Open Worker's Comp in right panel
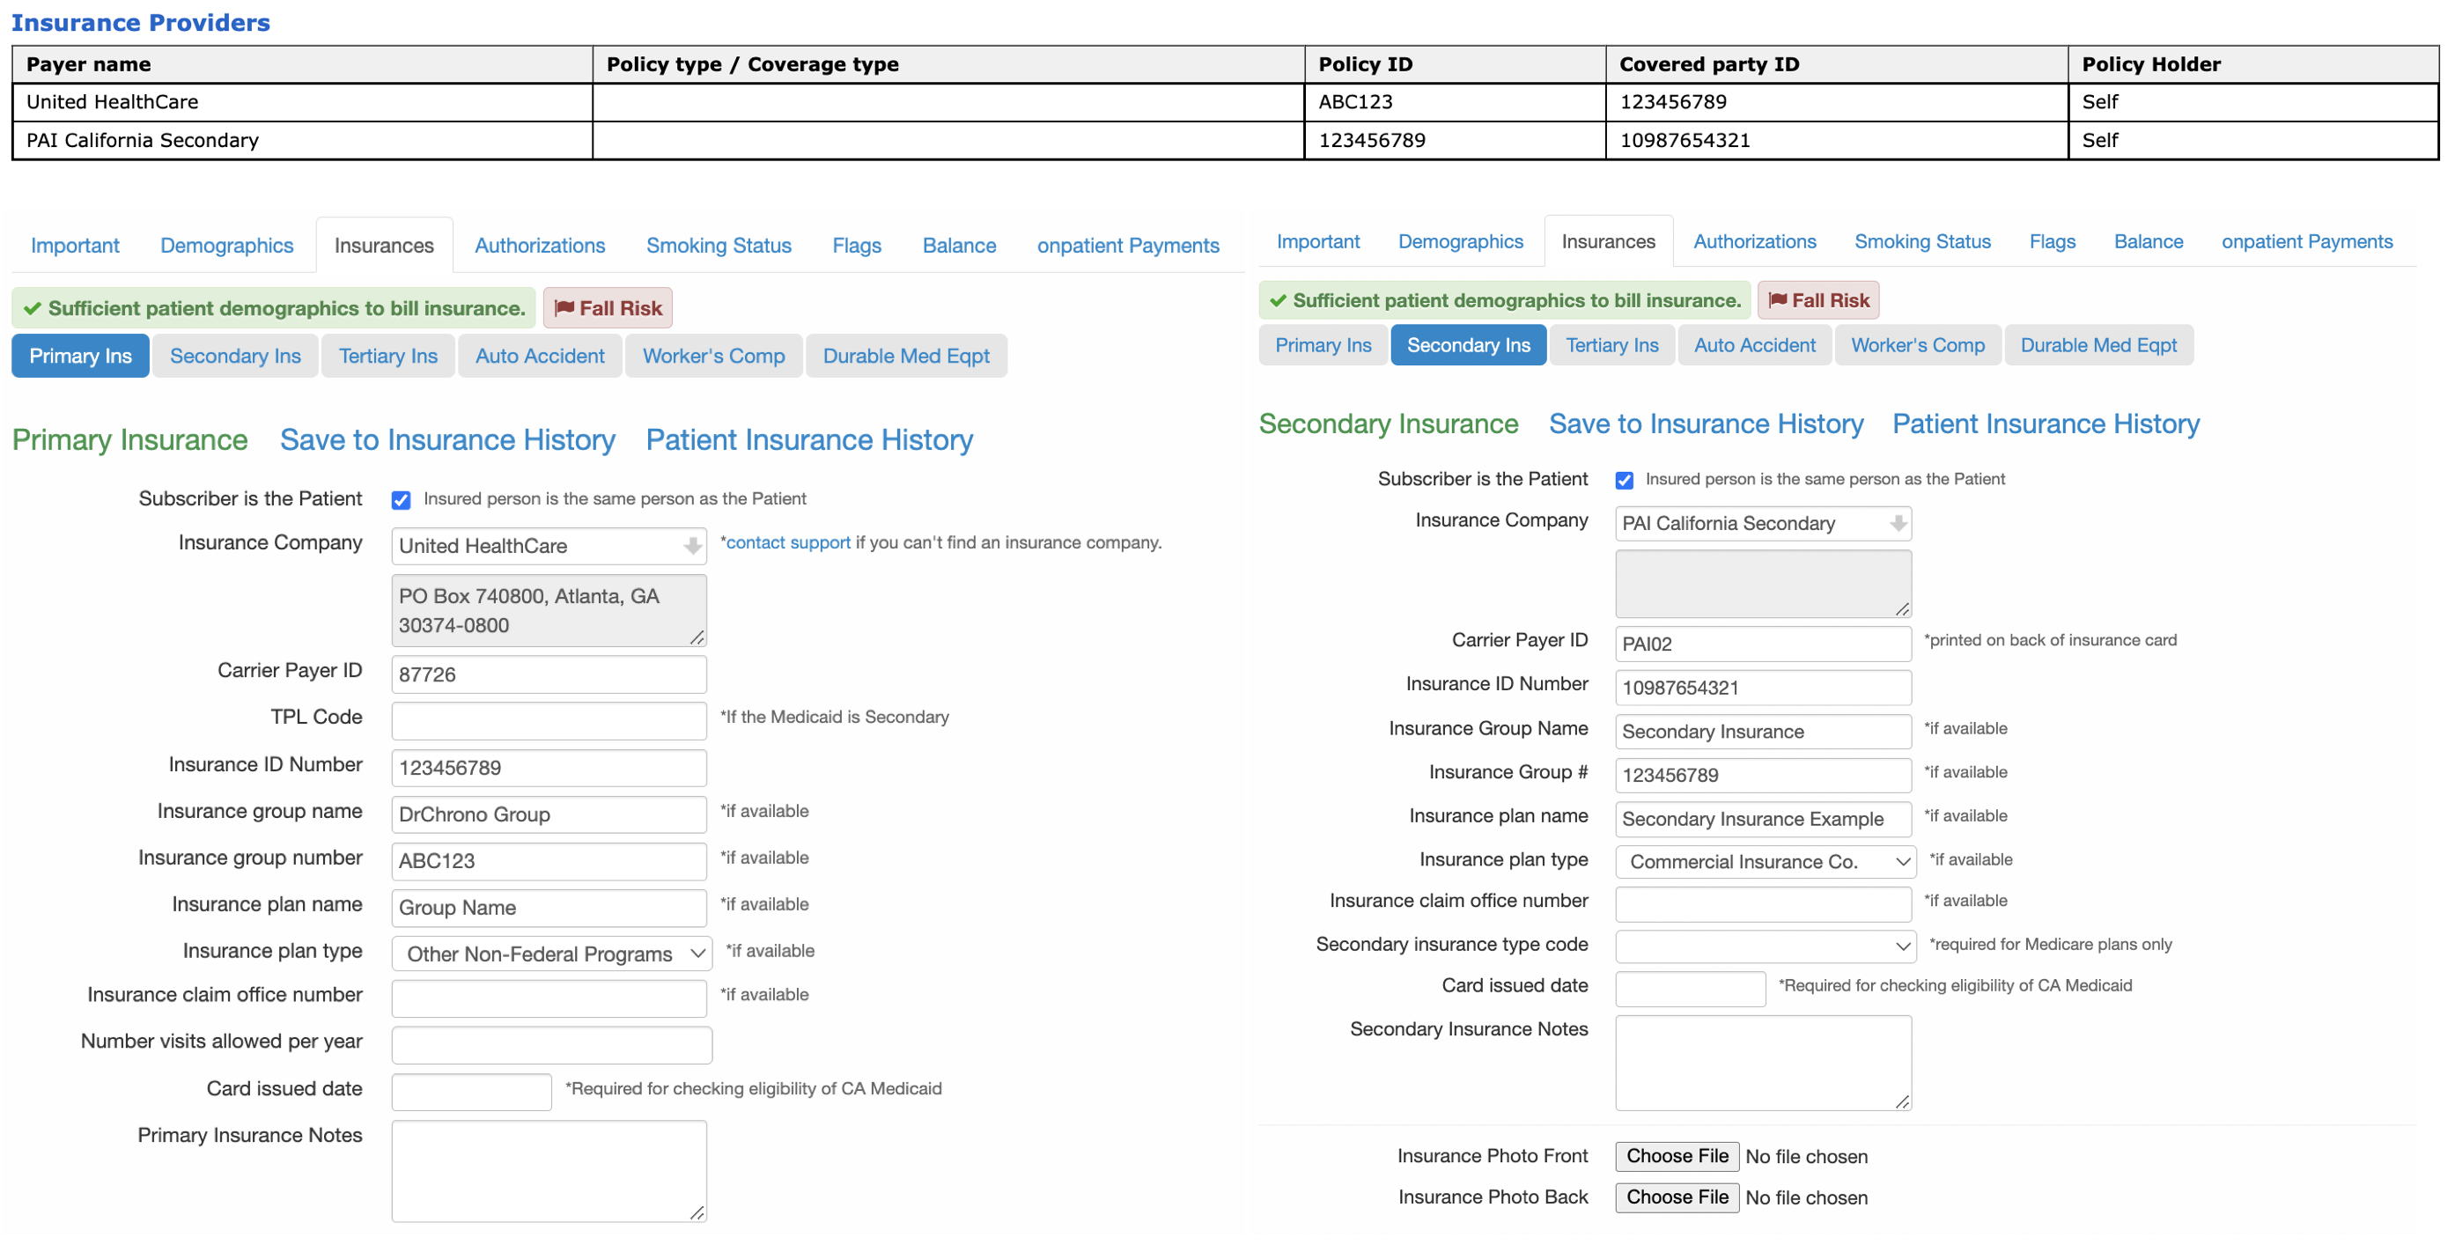2455x1252 pixels. (1918, 346)
